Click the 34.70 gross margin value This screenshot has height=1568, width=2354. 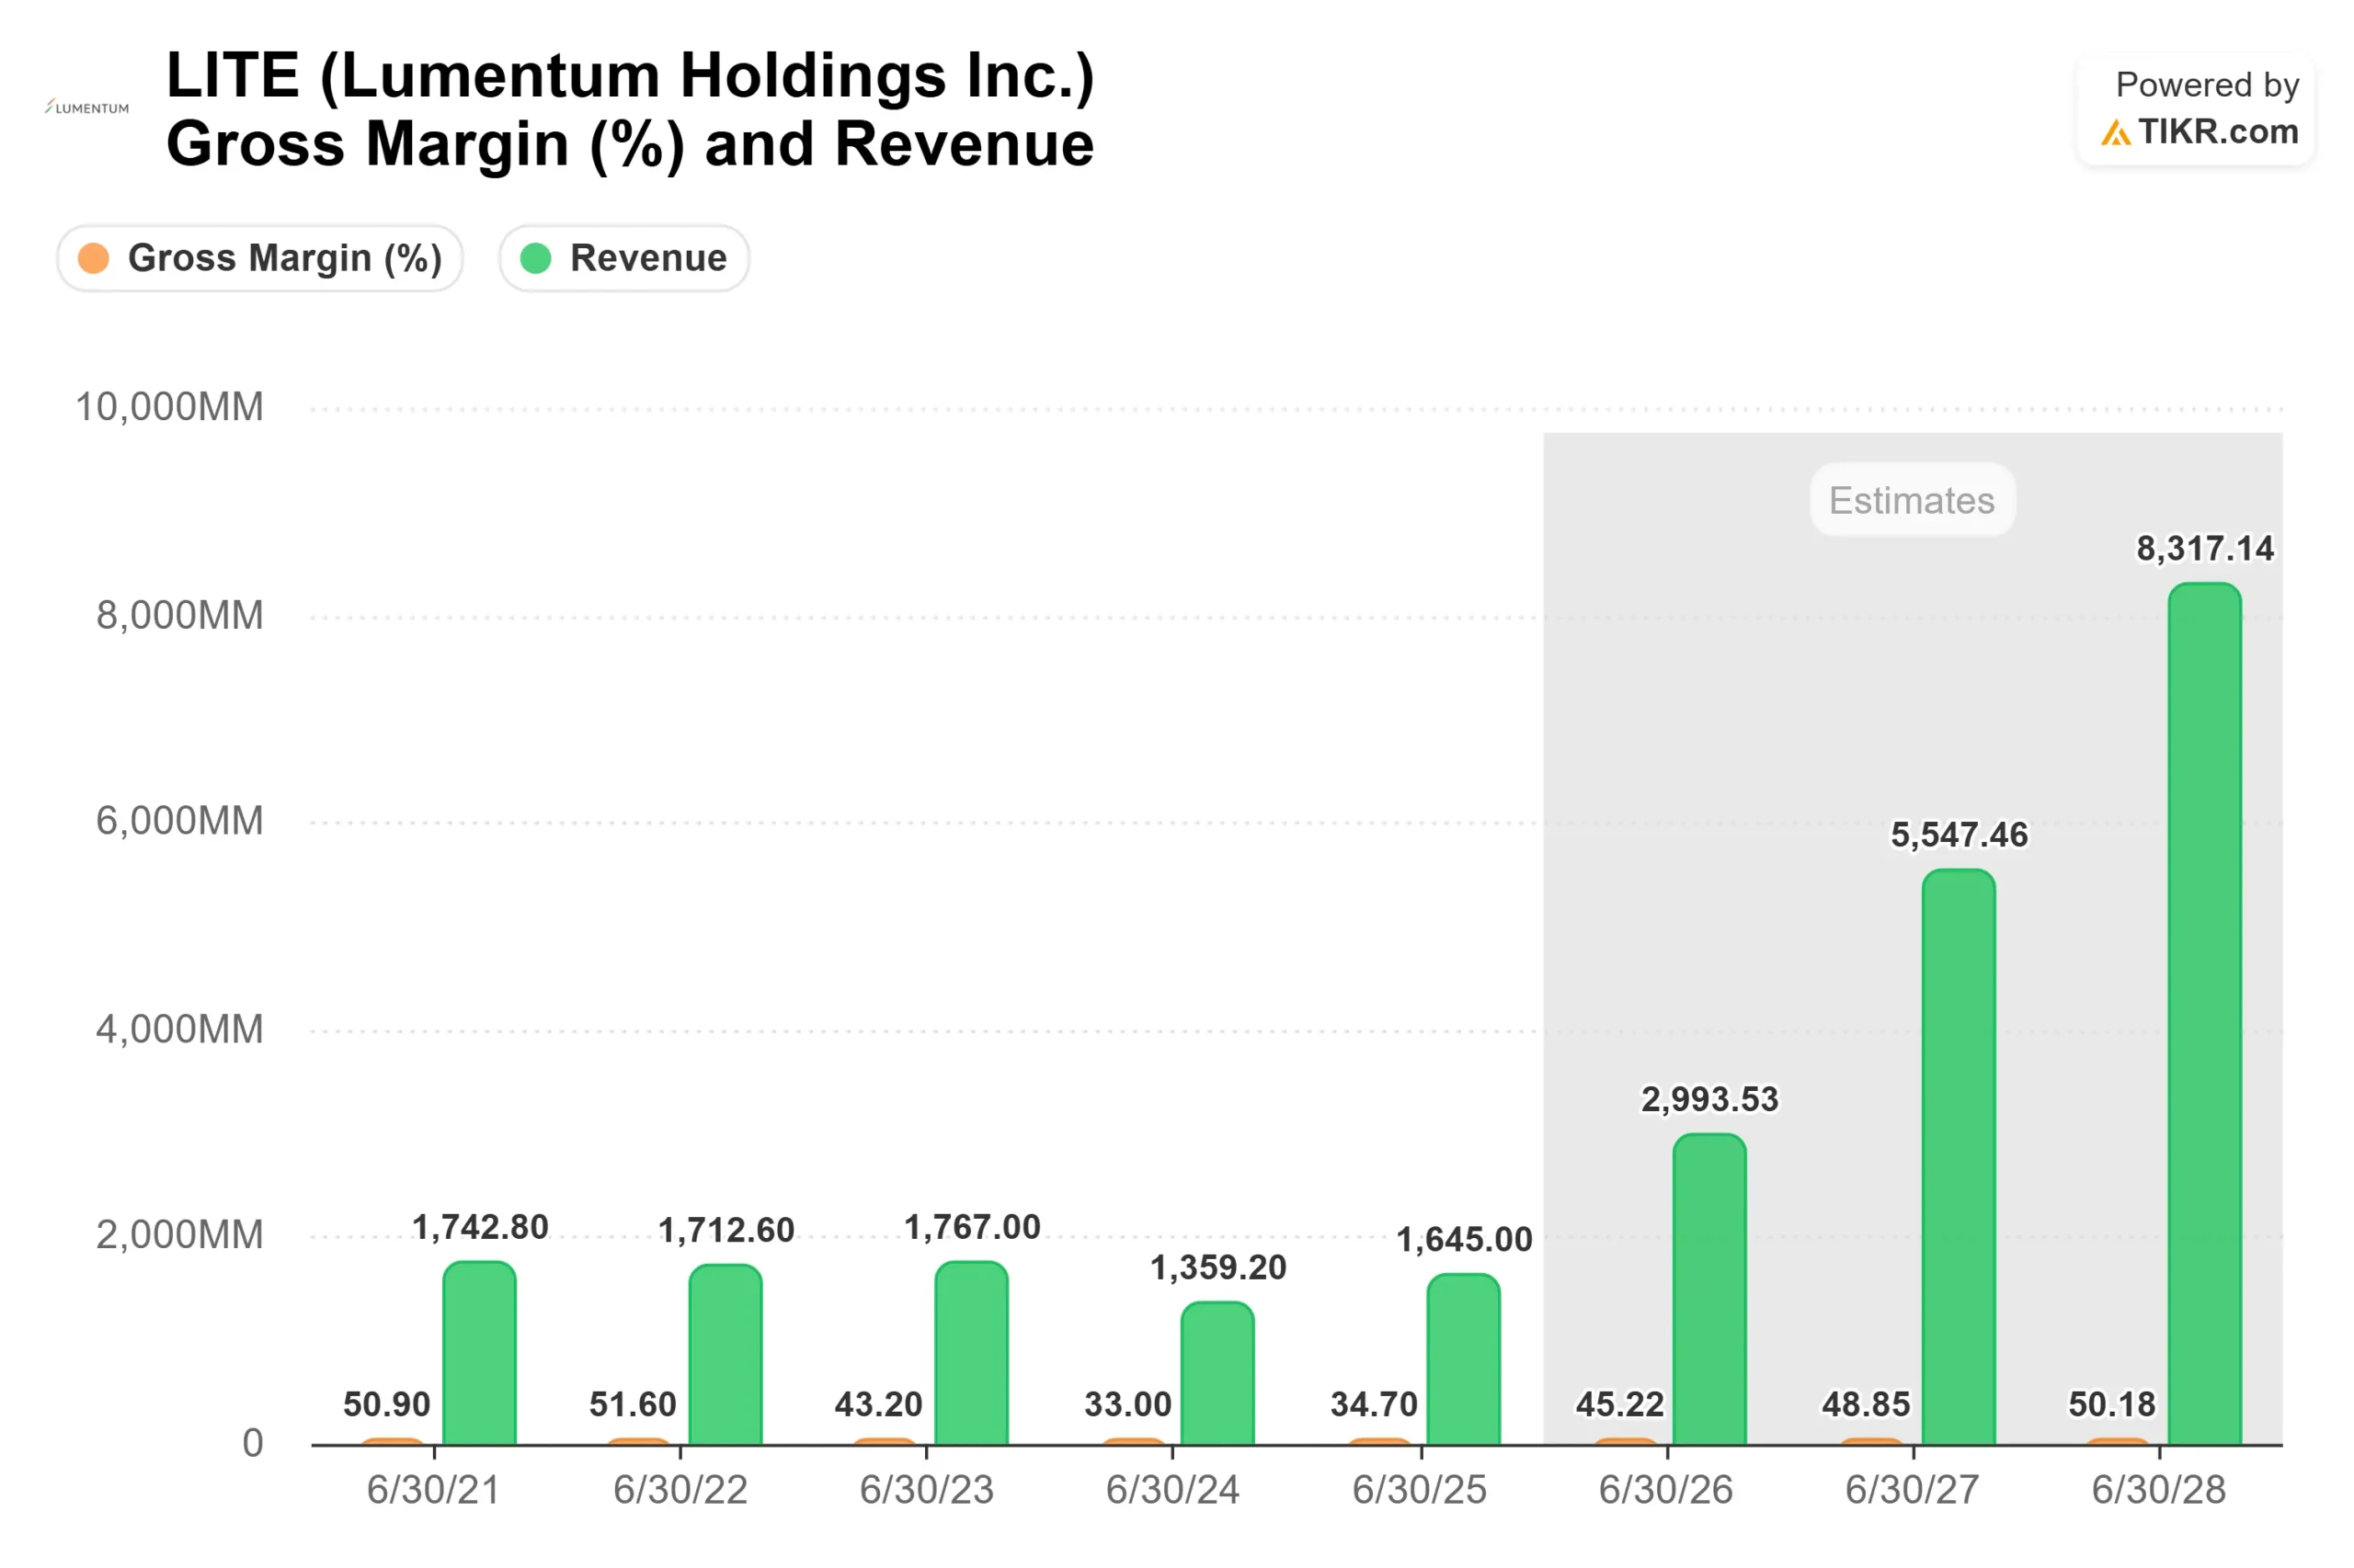click(1374, 1404)
